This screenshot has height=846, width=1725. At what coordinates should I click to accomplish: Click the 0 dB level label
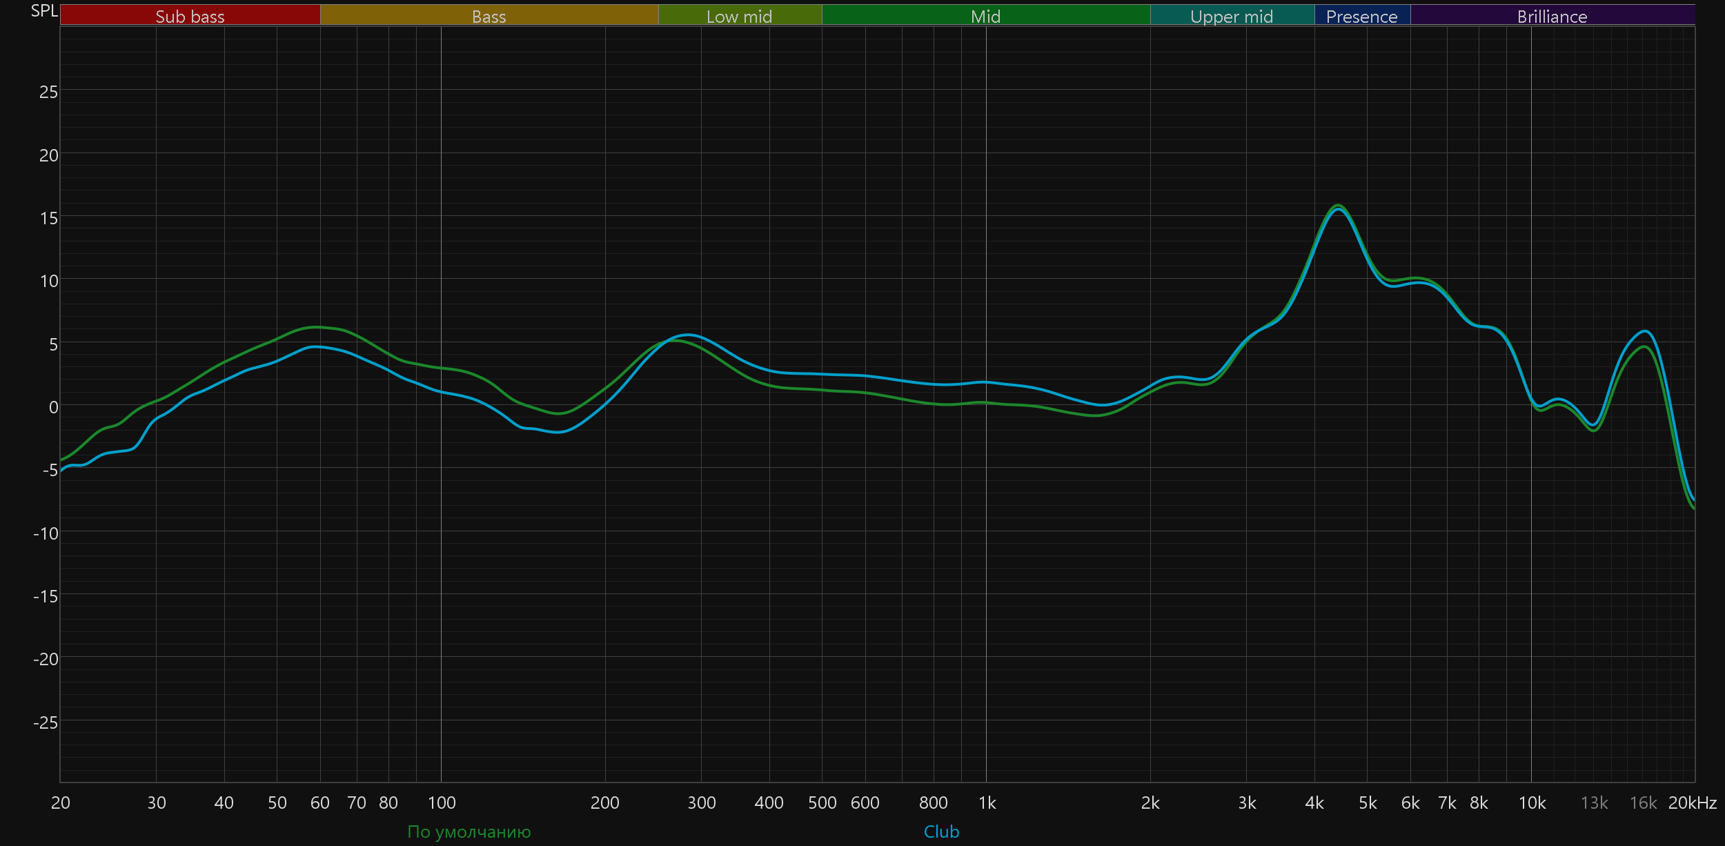click(53, 407)
